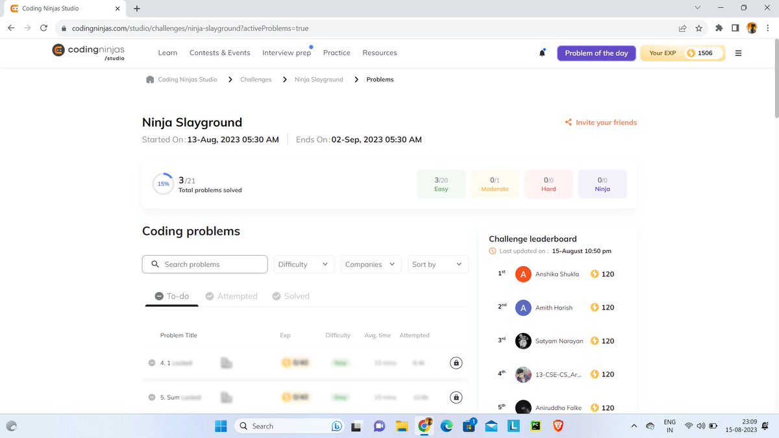Screen dimensions: 779x438
Task: Open the Sort by dropdown
Action: tap(438, 264)
